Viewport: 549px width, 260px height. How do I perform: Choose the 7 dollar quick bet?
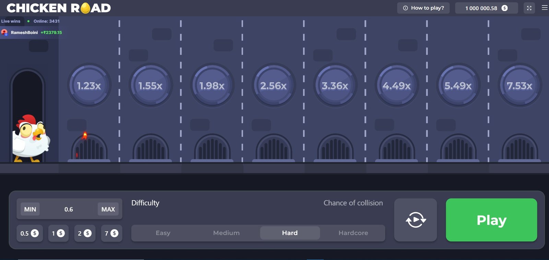(112, 233)
